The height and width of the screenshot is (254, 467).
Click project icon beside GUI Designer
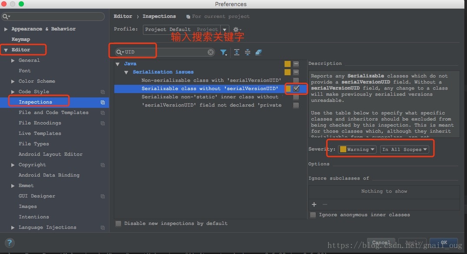103,196
